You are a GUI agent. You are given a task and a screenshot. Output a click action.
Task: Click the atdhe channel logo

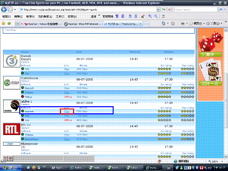(x=11, y=106)
